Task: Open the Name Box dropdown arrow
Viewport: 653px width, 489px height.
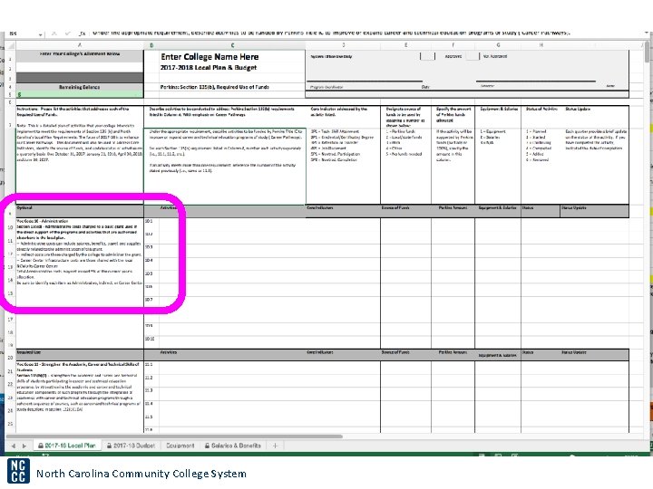Action: (41, 34)
